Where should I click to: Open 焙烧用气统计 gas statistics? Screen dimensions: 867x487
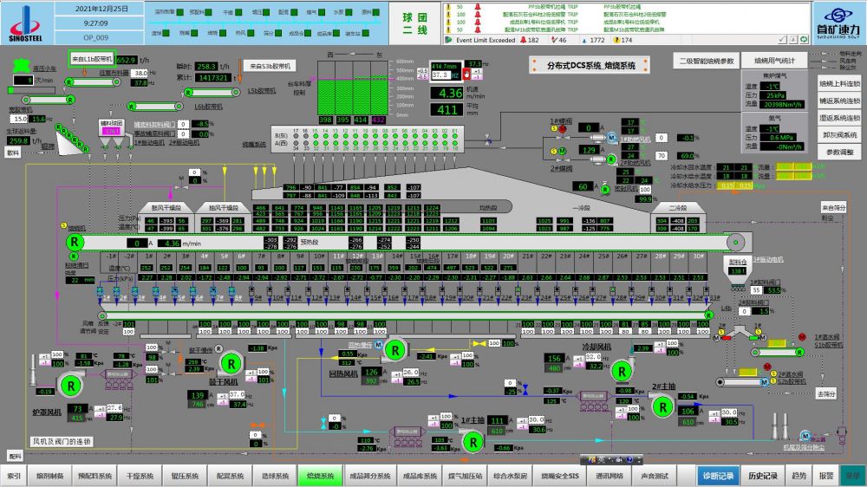coord(774,61)
